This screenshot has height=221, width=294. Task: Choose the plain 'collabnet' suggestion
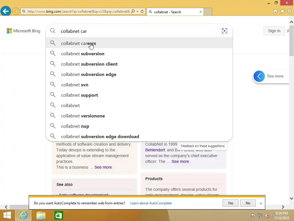coord(139,105)
